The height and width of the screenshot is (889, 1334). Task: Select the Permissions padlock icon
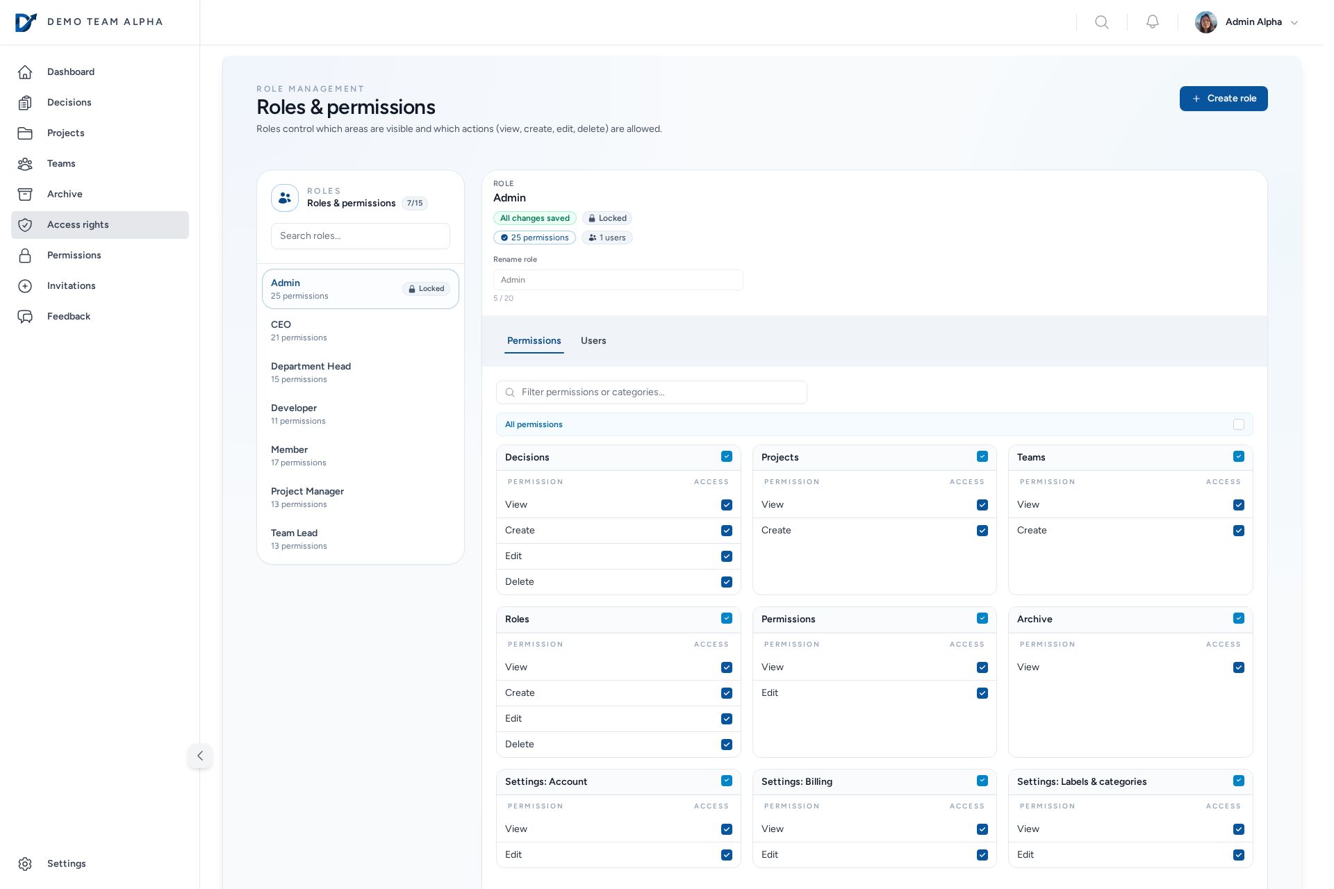click(26, 256)
